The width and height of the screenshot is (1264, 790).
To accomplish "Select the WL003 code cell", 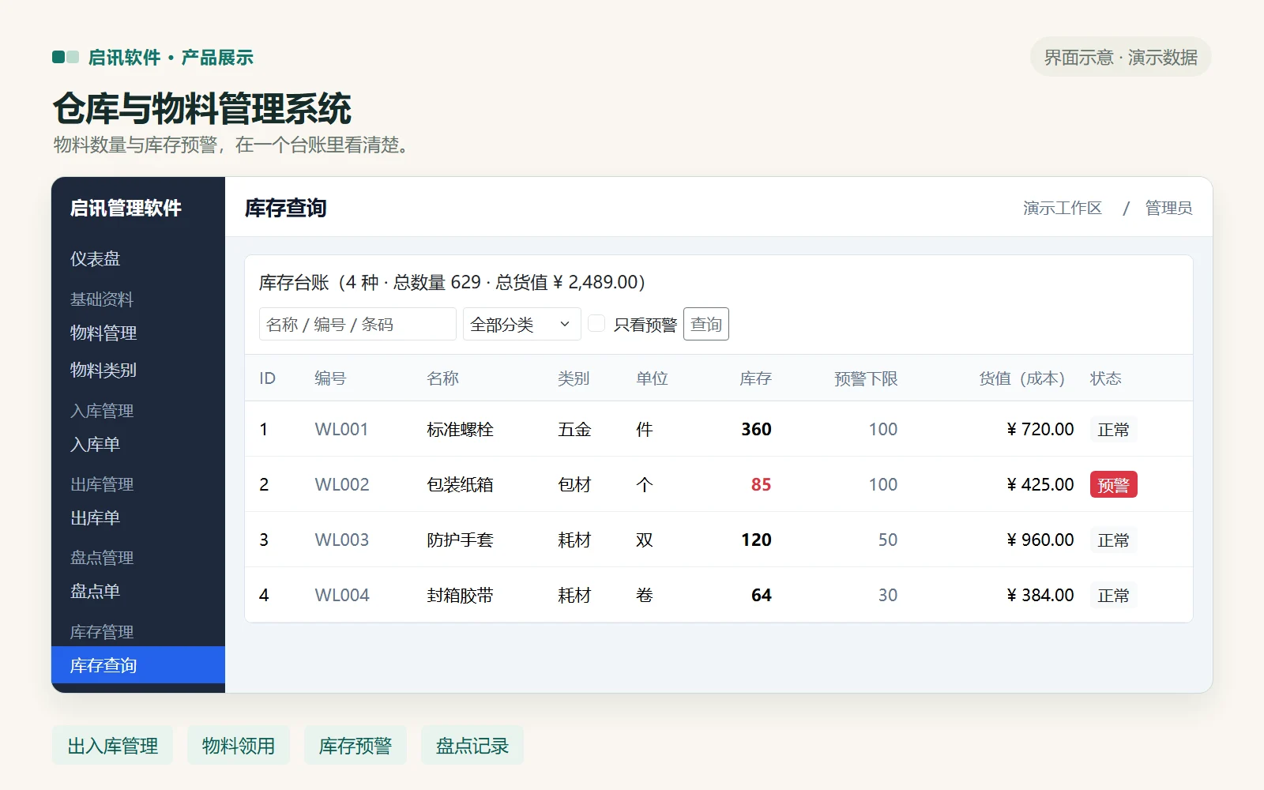I will pos(342,540).
